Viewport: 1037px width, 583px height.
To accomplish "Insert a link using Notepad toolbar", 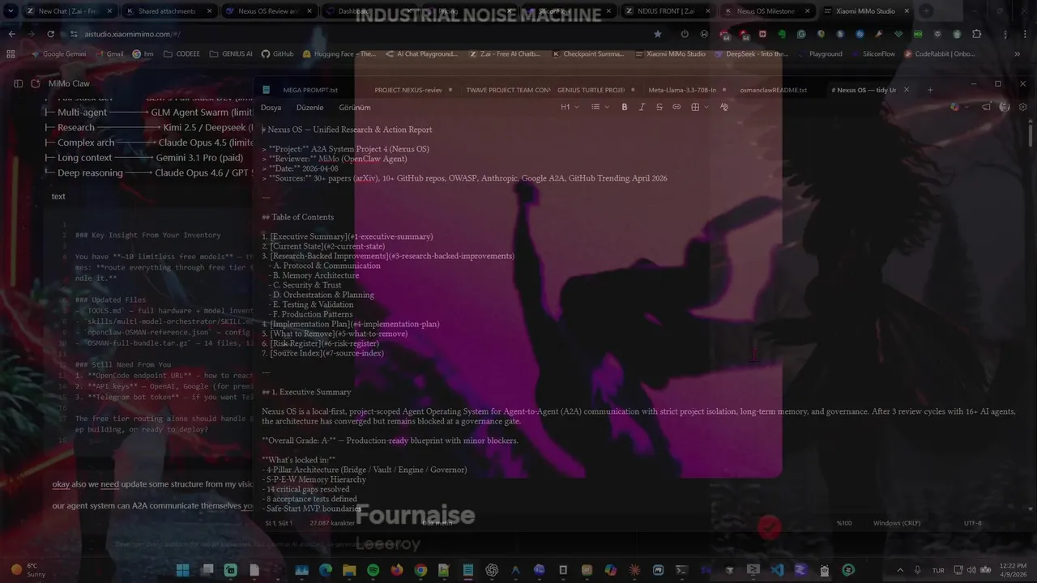I will [676, 107].
